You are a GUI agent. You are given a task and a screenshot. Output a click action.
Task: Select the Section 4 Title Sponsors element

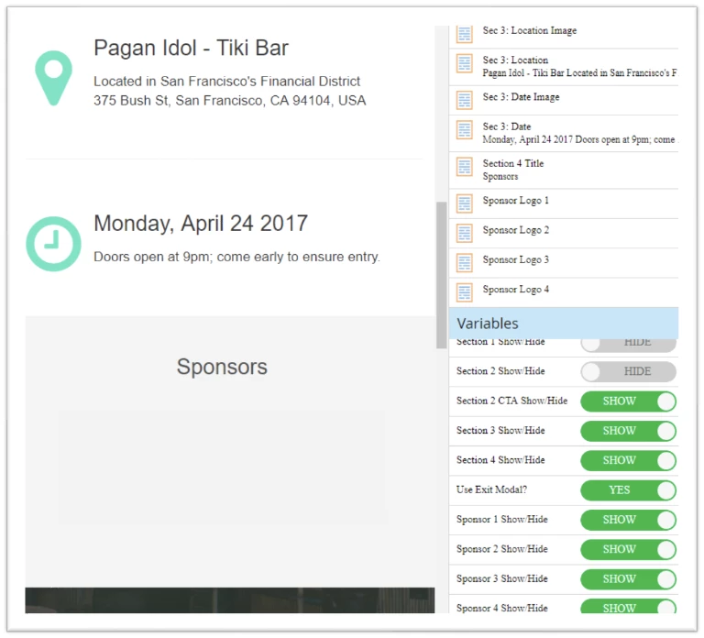tap(564, 170)
